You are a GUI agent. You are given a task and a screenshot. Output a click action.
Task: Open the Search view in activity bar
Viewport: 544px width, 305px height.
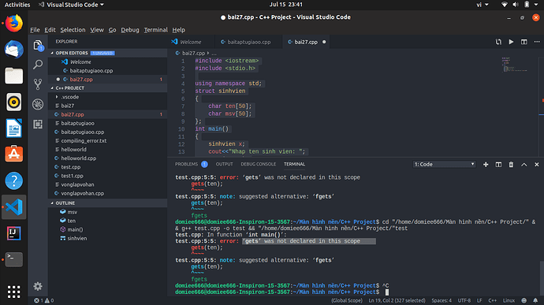tap(38, 65)
